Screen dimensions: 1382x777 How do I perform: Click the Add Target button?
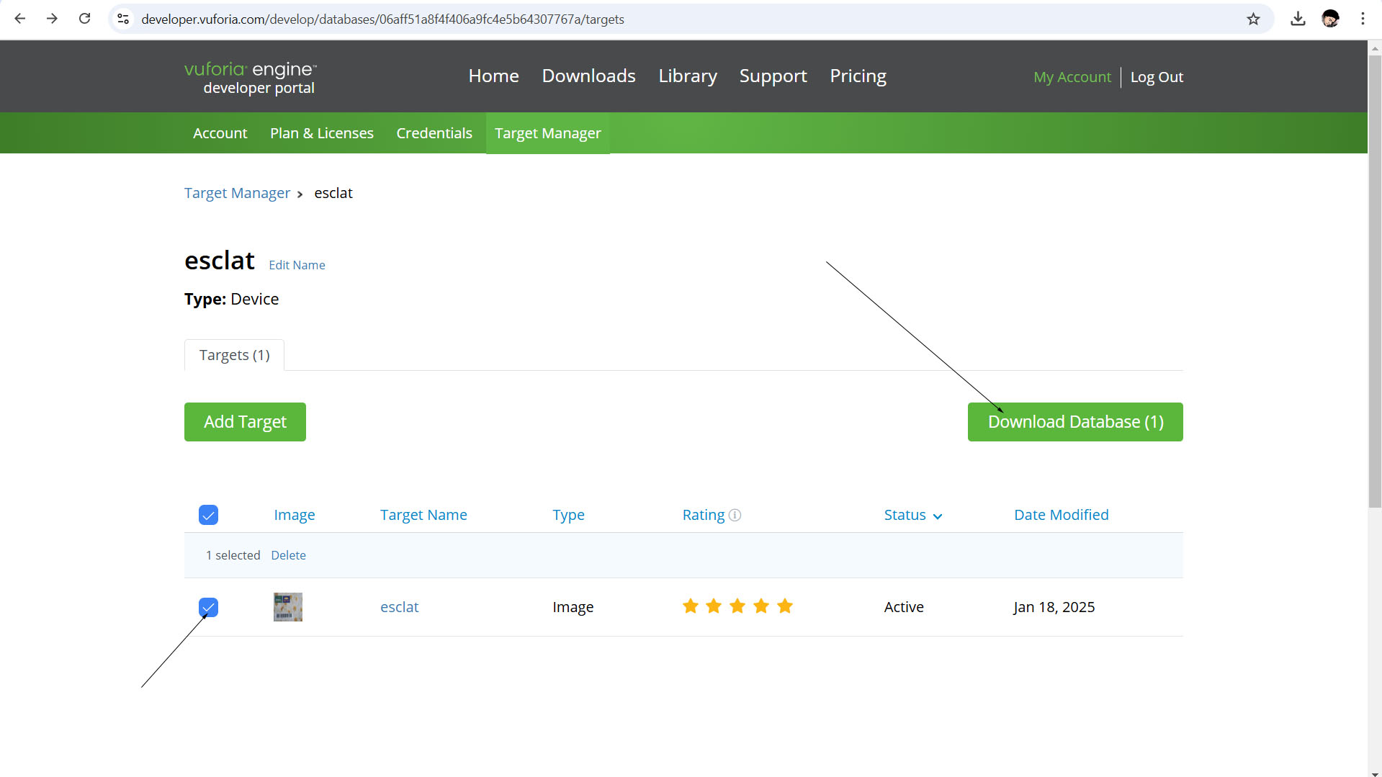coord(245,422)
